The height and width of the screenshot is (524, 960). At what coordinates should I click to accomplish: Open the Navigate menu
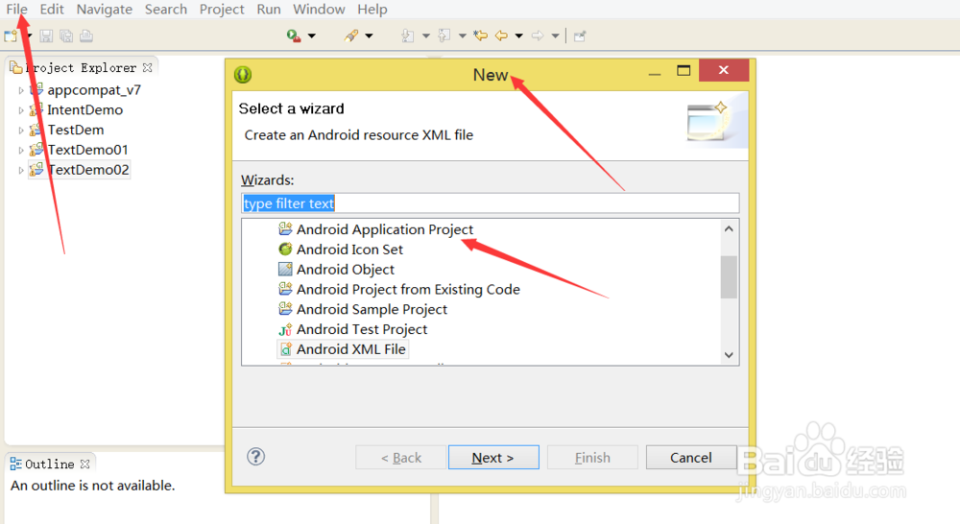click(104, 10)
